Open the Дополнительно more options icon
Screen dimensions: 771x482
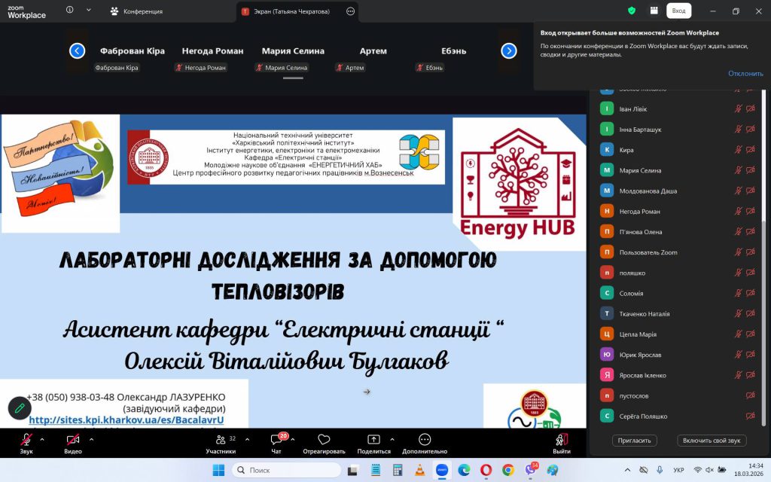(425, 440)
